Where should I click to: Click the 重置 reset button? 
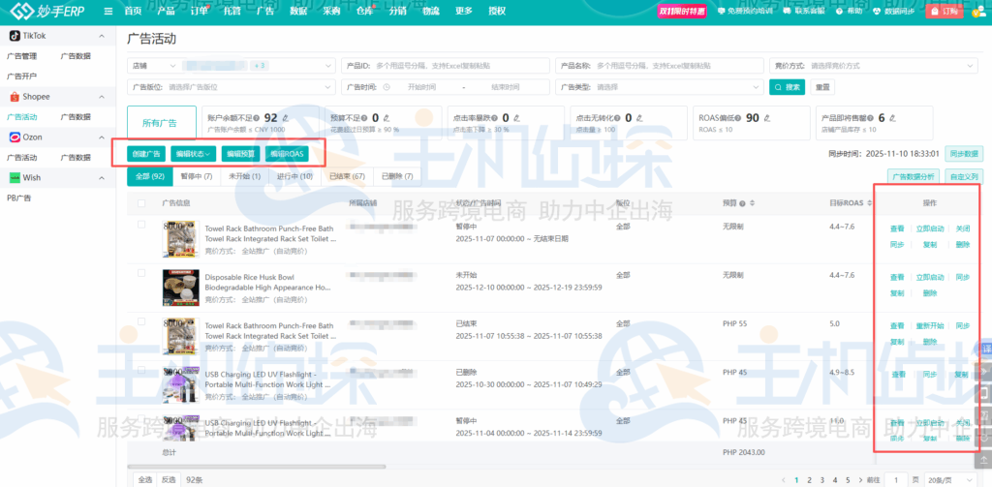coord(821,87)
